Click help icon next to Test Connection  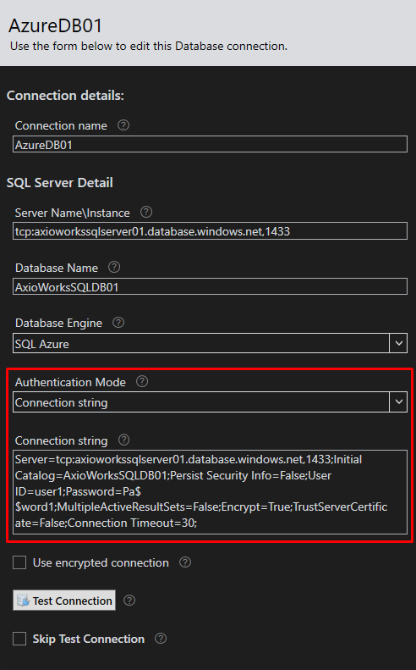tap(129, 601)
